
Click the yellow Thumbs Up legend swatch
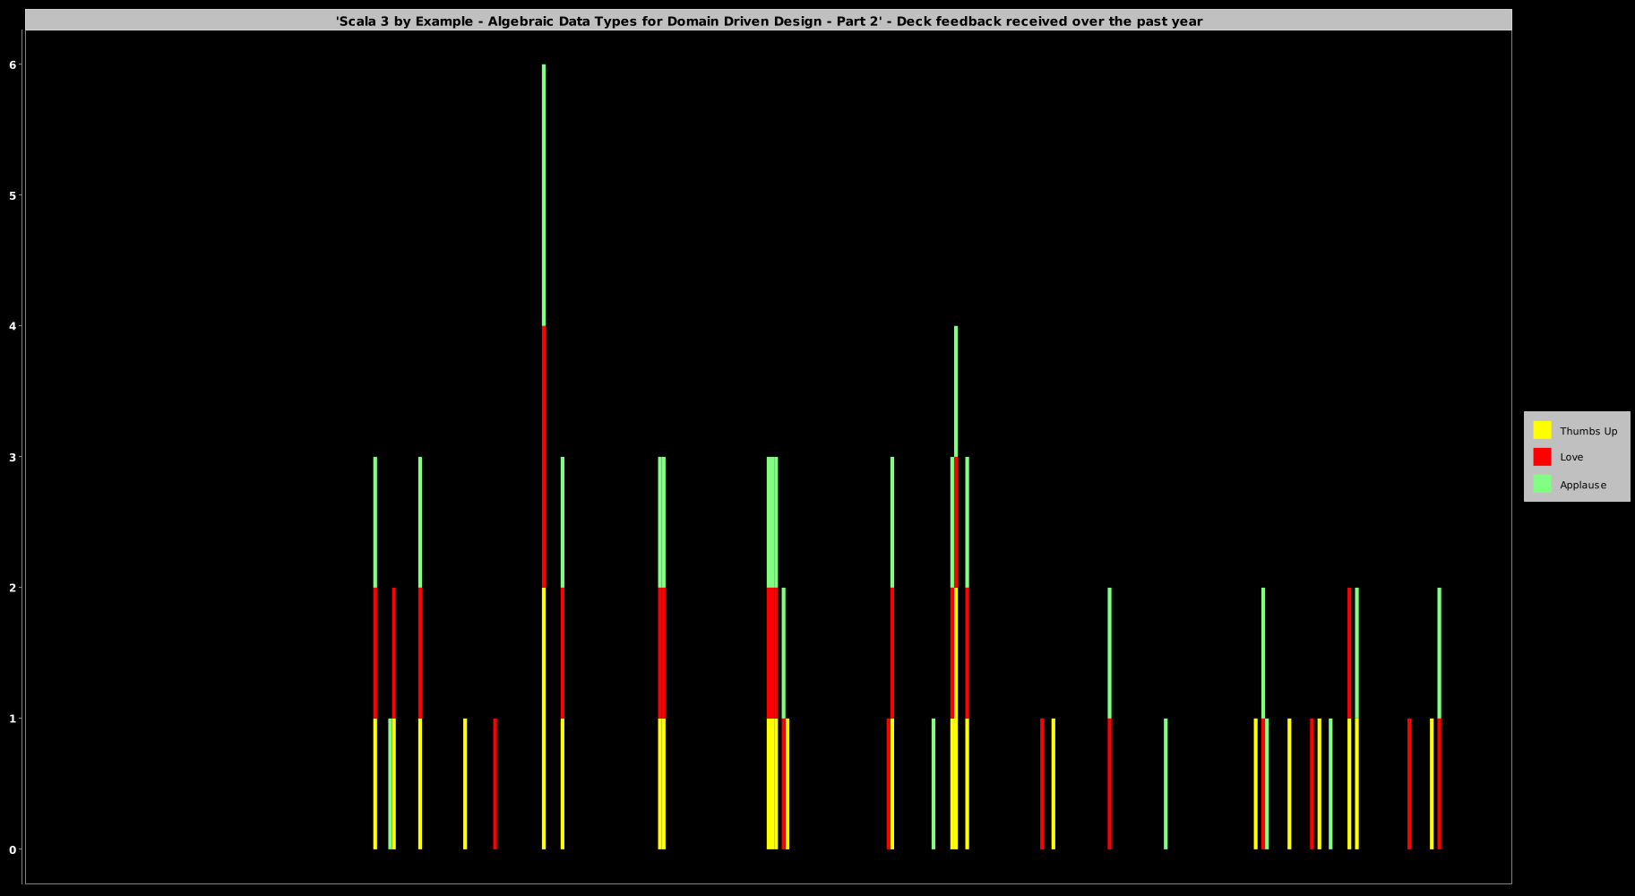[1542, 430]
